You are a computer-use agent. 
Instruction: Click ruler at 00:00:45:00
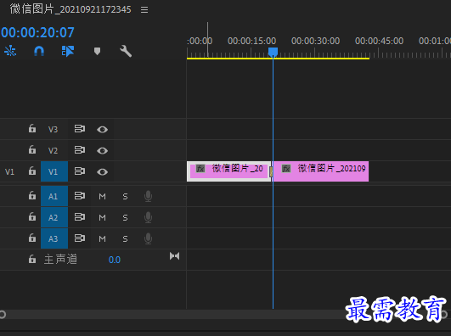click(x=380, y=41)
